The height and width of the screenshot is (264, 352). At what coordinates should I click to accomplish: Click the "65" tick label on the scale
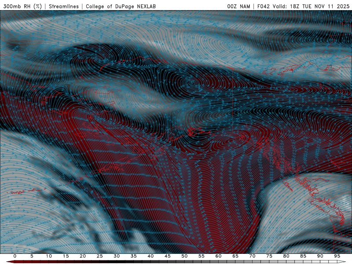tap(235, 256)
